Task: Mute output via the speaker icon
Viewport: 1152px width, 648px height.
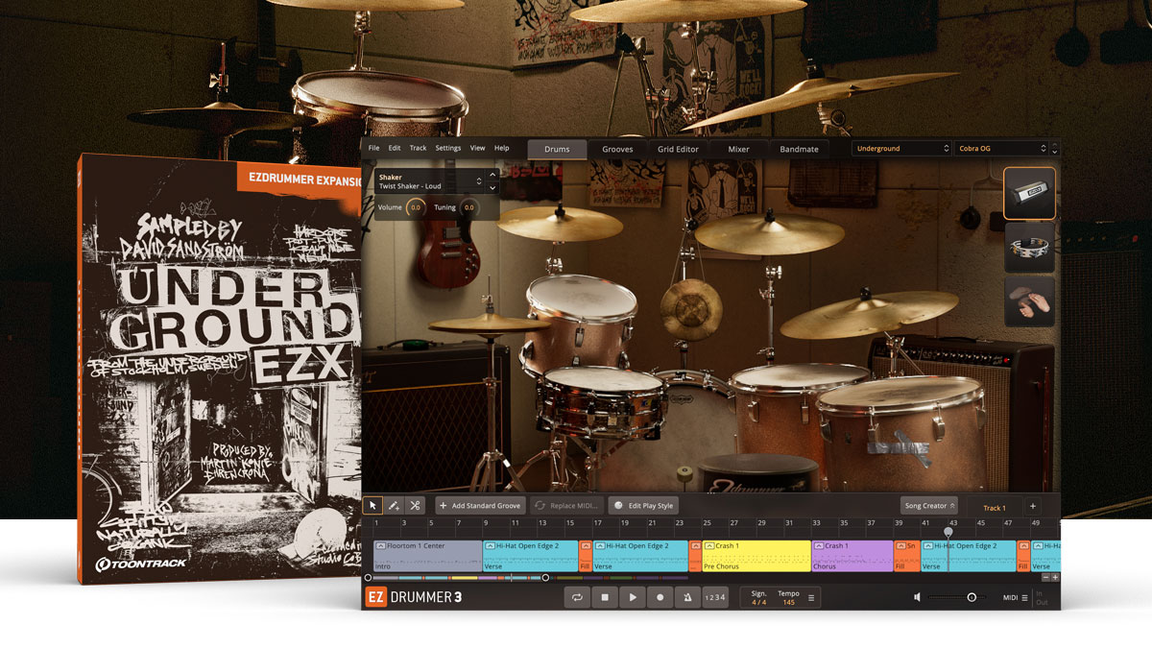Action: [x=917, y=597]
